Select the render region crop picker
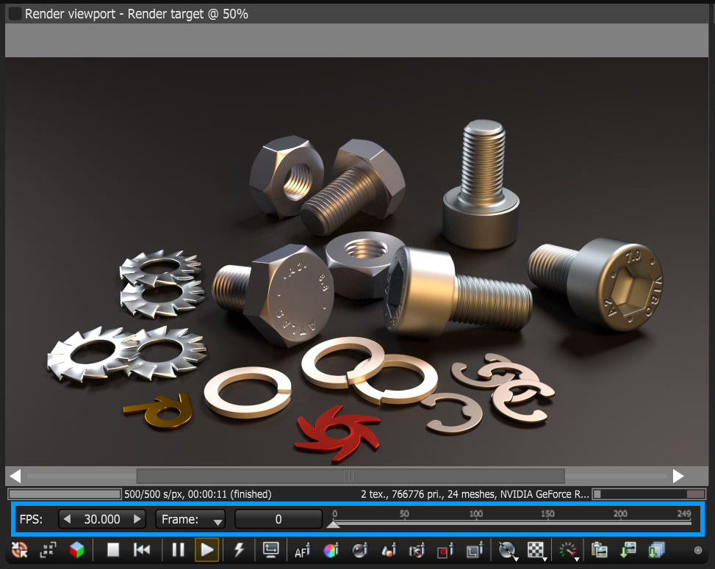The height and width of the screenshot is (569, 715). point(473,550)
